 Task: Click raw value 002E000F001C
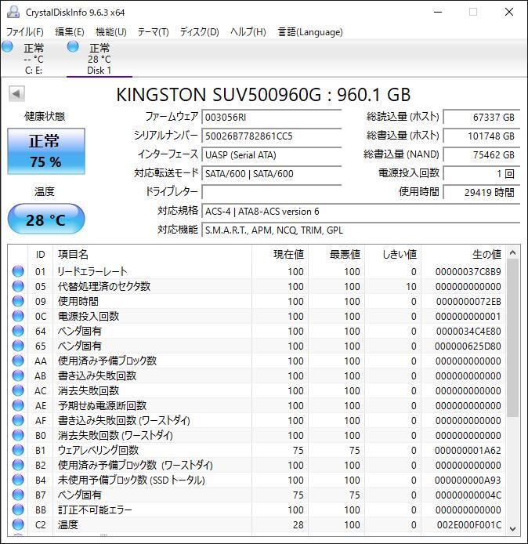(x=468, y=525)
